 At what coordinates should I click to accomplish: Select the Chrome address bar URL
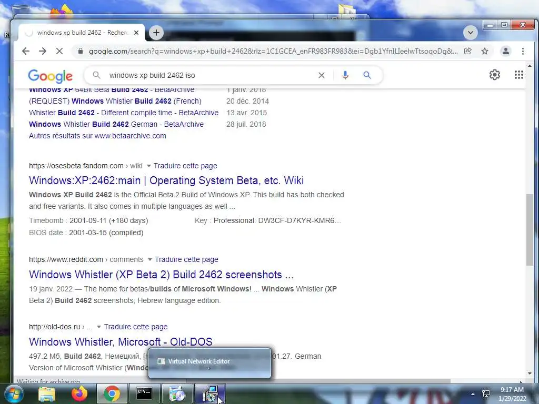(x=273, y=51)
